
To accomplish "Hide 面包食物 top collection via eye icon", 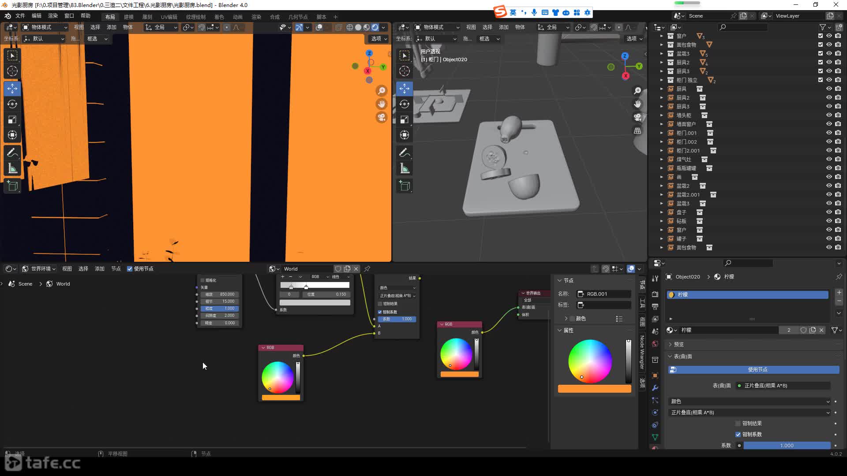I will point(829,45).
